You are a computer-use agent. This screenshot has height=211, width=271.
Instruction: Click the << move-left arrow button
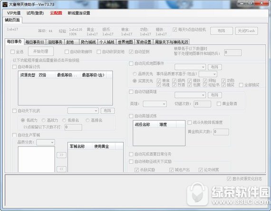[x=61, y=169]
